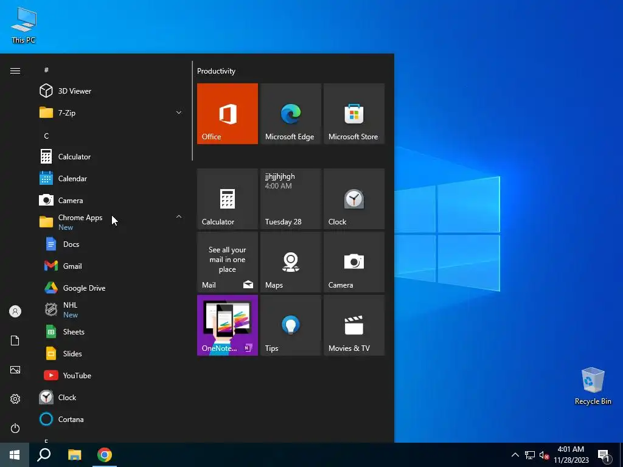Click the app list scrollbar
623x467 pixels.
click(192, 111)
